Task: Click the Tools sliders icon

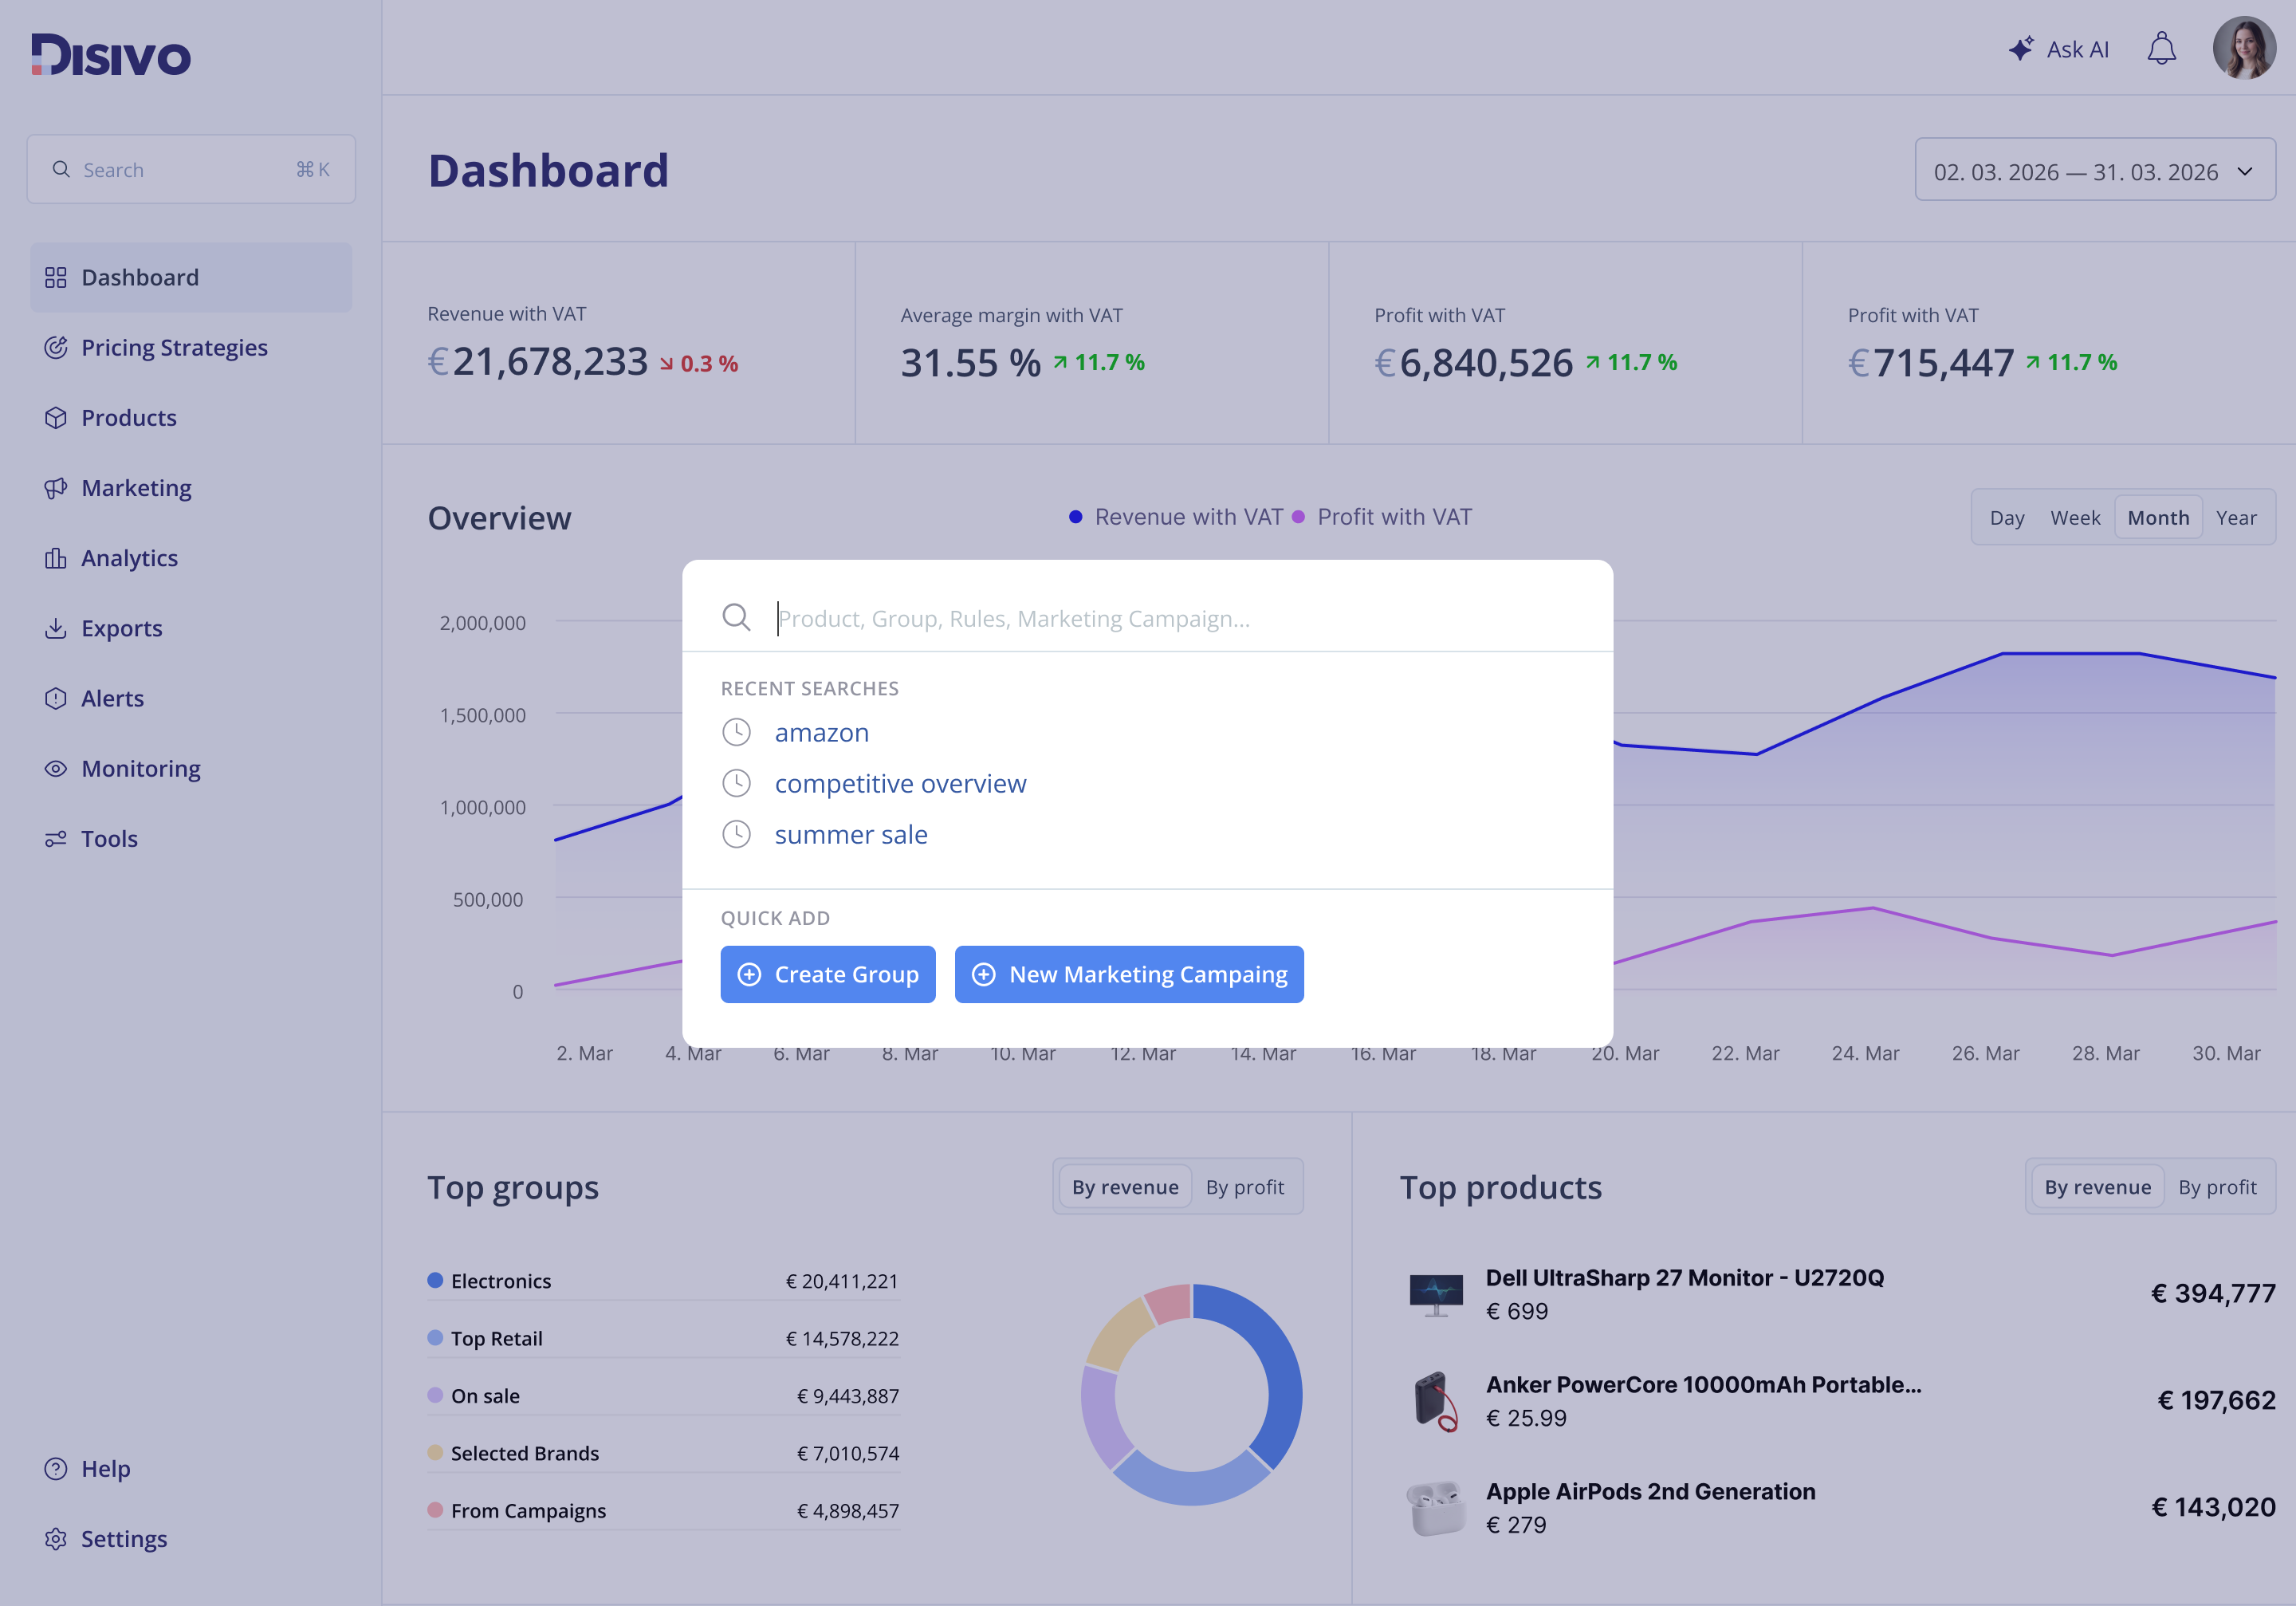Action: 56,838
